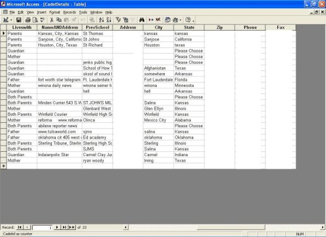
Task: Open the Records menu
Action: (69, 12)
